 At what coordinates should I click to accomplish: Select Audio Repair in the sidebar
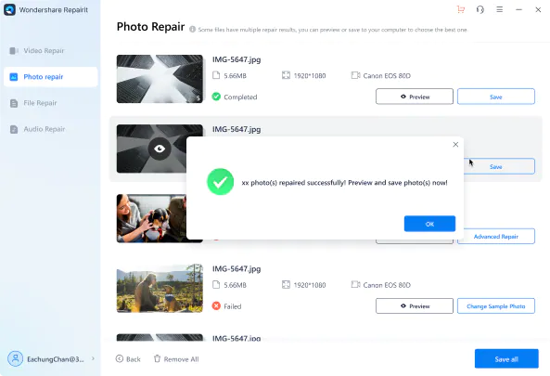50,129
